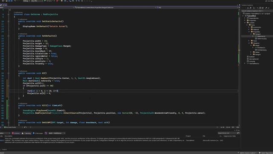Click the GelArrow.png image file icon
This screenshot has width=273, height=154.
[x=256, y=38]
